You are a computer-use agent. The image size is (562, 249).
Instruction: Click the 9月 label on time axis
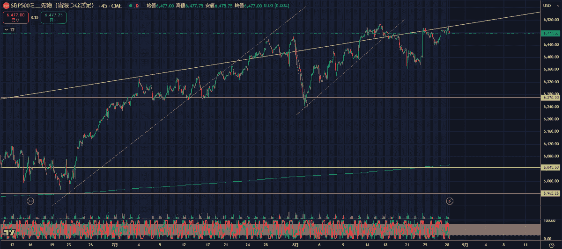[465, 245]
